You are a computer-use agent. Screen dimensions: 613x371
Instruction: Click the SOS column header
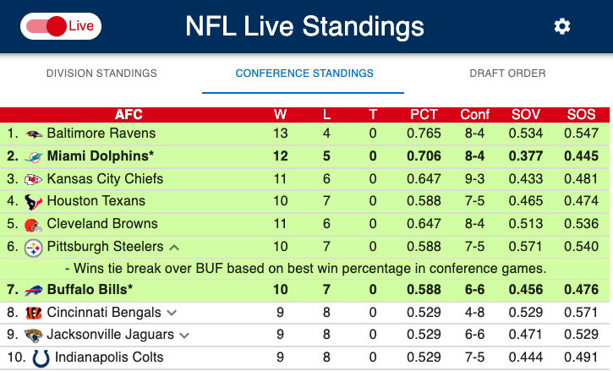582,115
